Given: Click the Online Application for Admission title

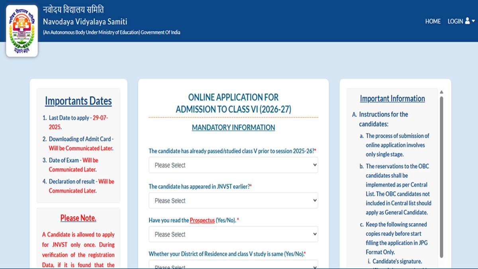Looking at the screenshot, I should click(x=233, y=103).
